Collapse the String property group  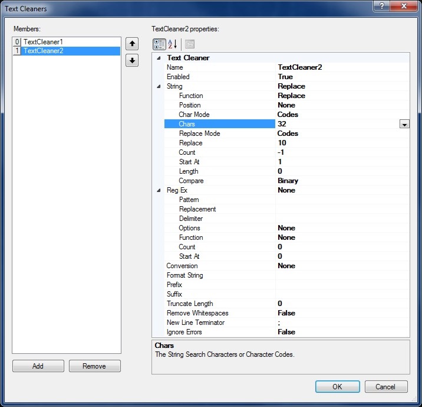pos(158,86)
